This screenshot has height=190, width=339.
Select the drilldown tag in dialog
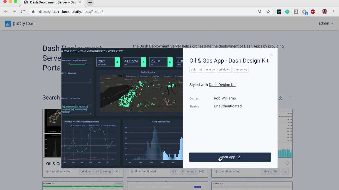pyautogui.click(x=224, y=70)
